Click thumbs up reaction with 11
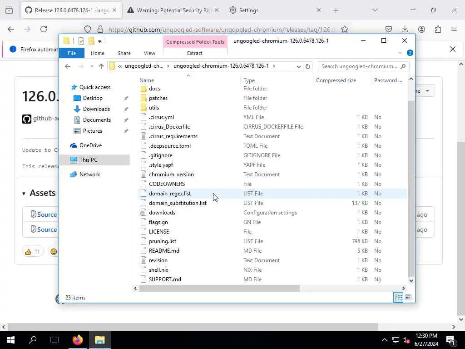 click(33, 252)
